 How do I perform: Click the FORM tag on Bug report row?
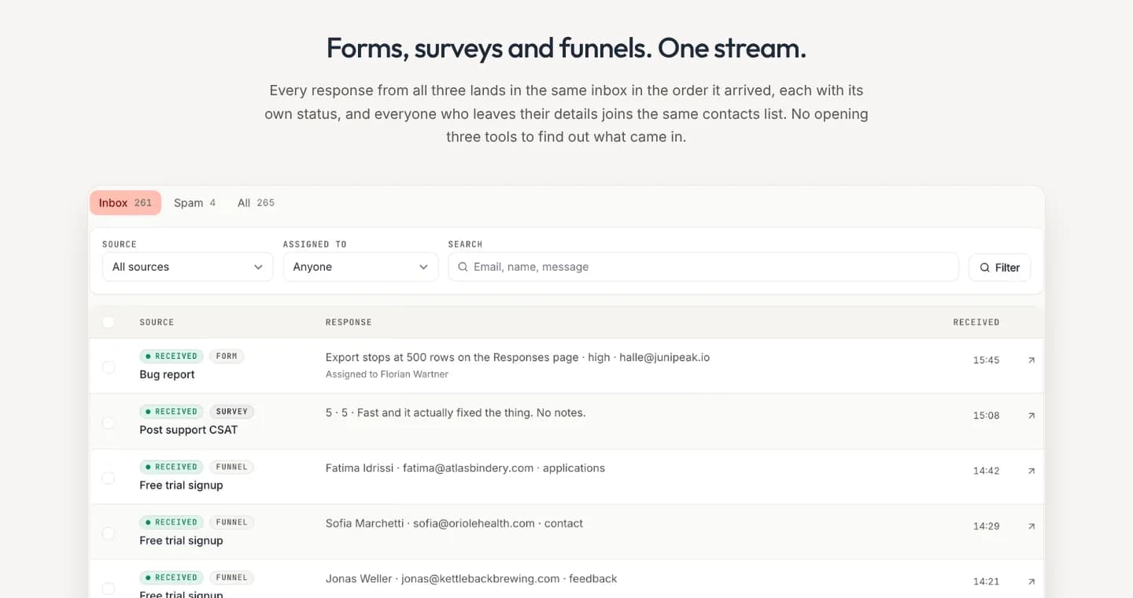[x=227, y=356]
